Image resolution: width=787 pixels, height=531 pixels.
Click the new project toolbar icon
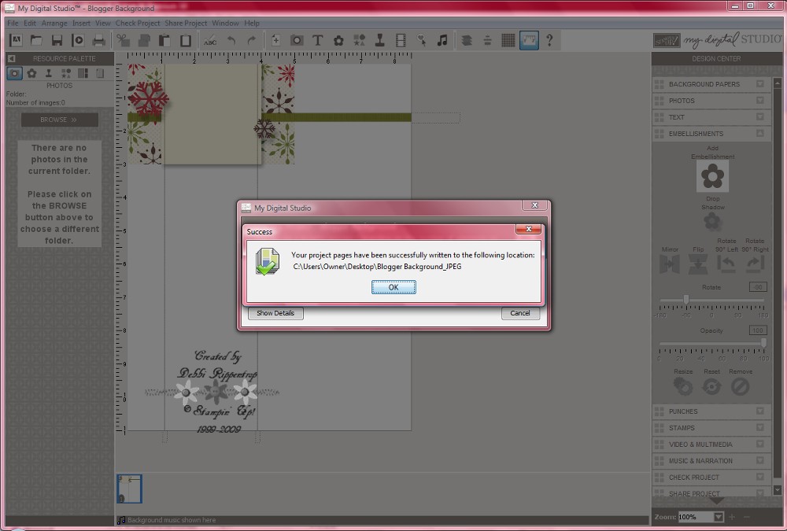click(16, 40)
